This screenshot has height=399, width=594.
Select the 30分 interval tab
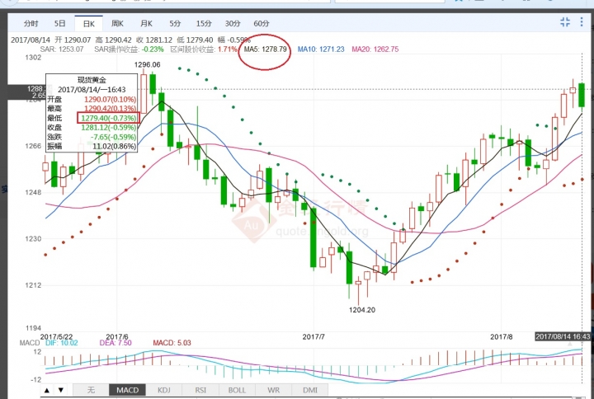click(233, 24)
